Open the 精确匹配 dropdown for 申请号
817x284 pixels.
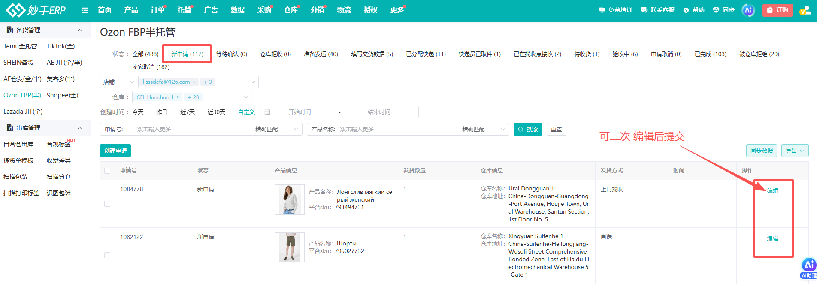pyautogui.click(x=277, y=129)
